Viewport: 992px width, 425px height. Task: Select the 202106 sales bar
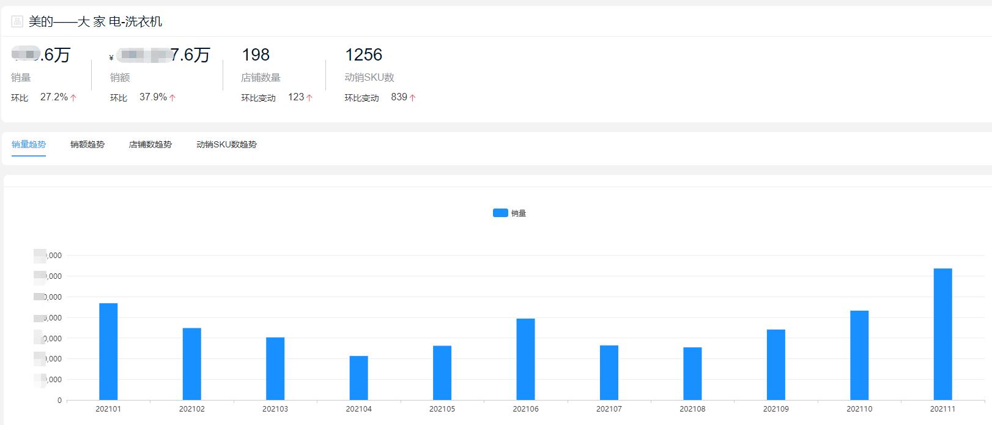(525, 359)
